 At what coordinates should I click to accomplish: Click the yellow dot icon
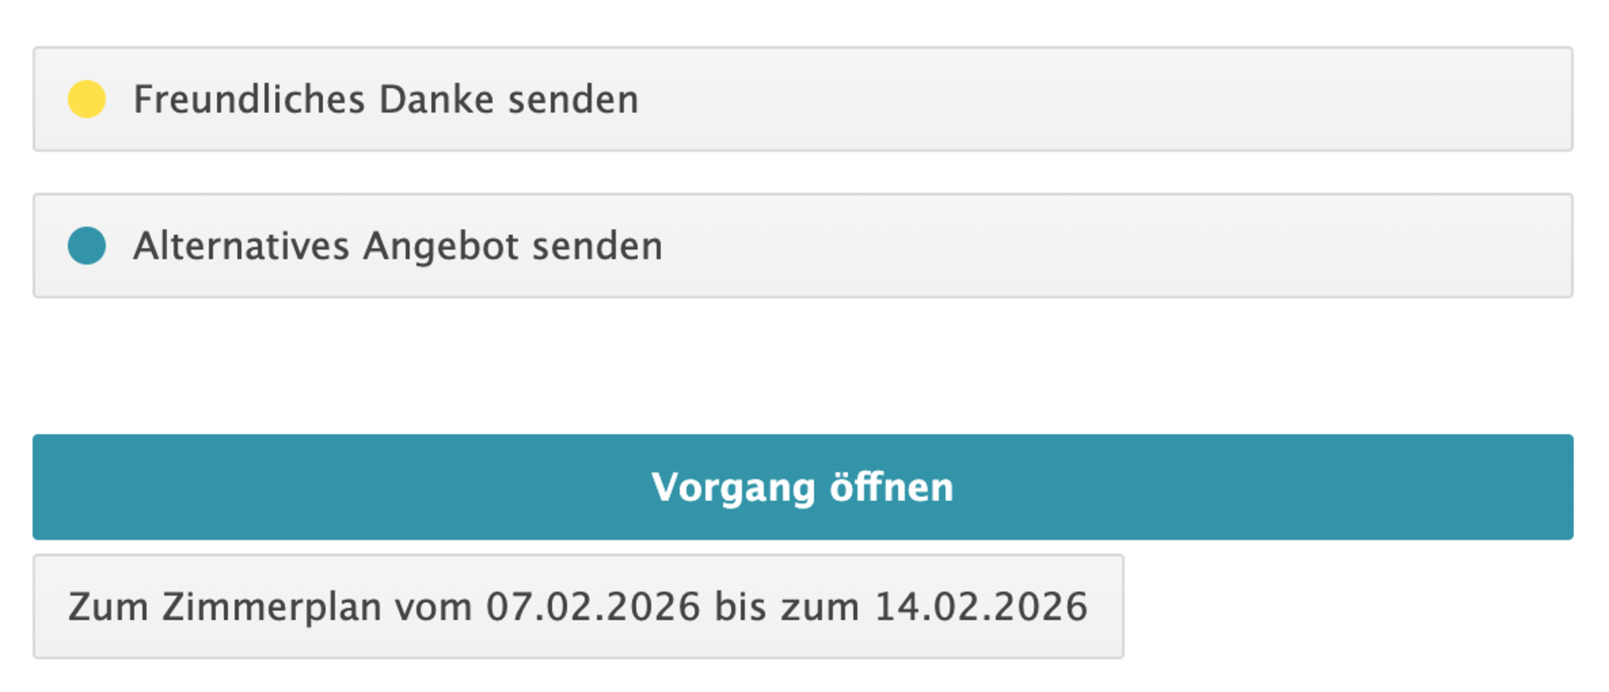pyautogui.click(x=87, y=99)
